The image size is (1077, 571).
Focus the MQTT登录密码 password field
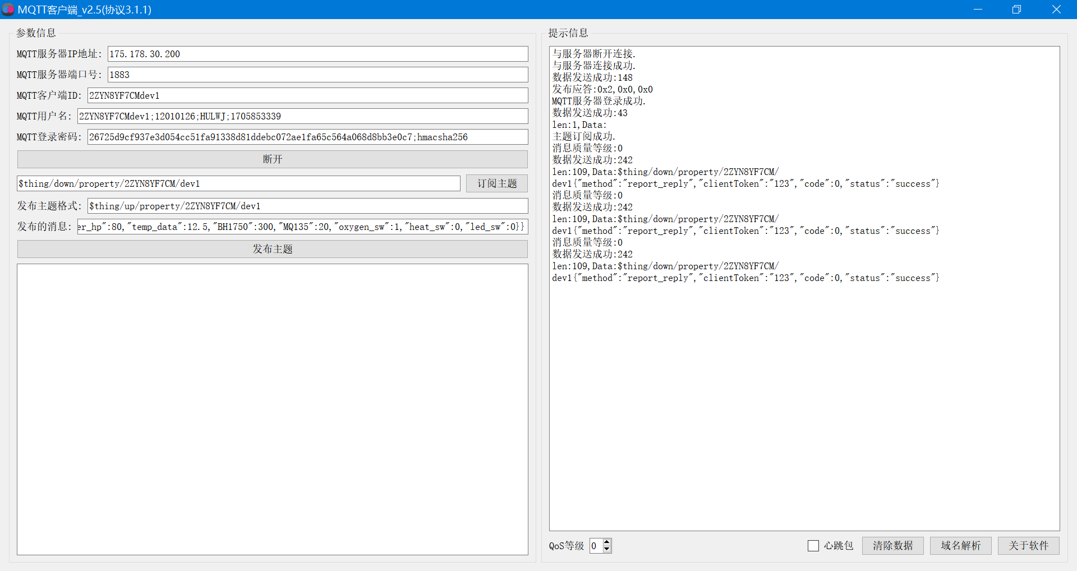click(x=307, y=137)
